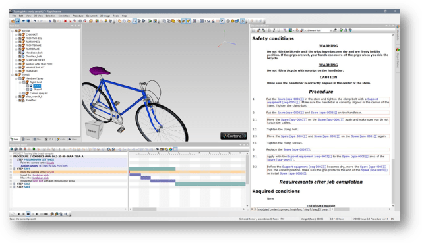Viewport: 422px width, 243px height.
Task: Open the Procedure menu
Action: click(x=78, y=16)
